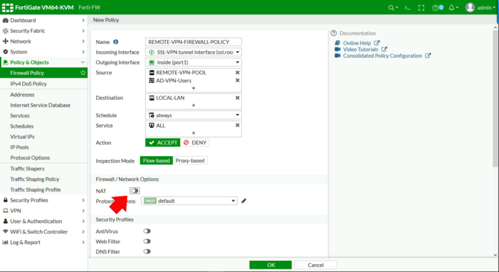Select Flow-based inspection mode
The height and width of the screenshot is (272, 499).
tap(156, 161)
